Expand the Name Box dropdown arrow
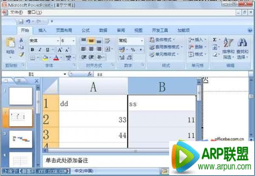 [65, 74]
